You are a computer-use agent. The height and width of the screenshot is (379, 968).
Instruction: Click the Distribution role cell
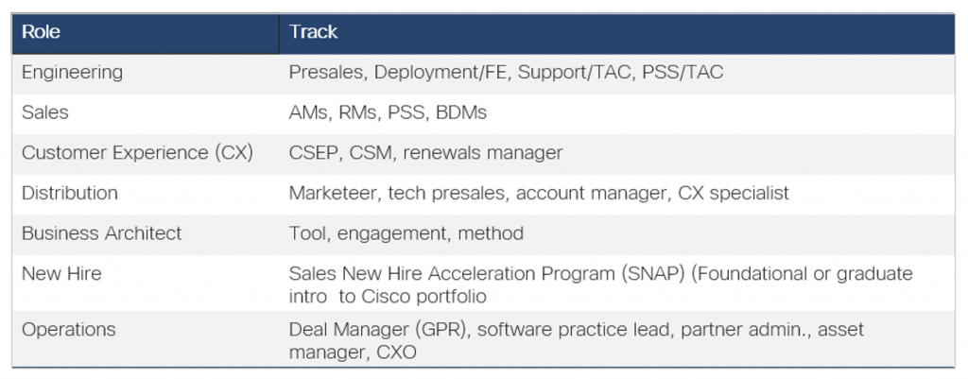(x=70, y=193)
